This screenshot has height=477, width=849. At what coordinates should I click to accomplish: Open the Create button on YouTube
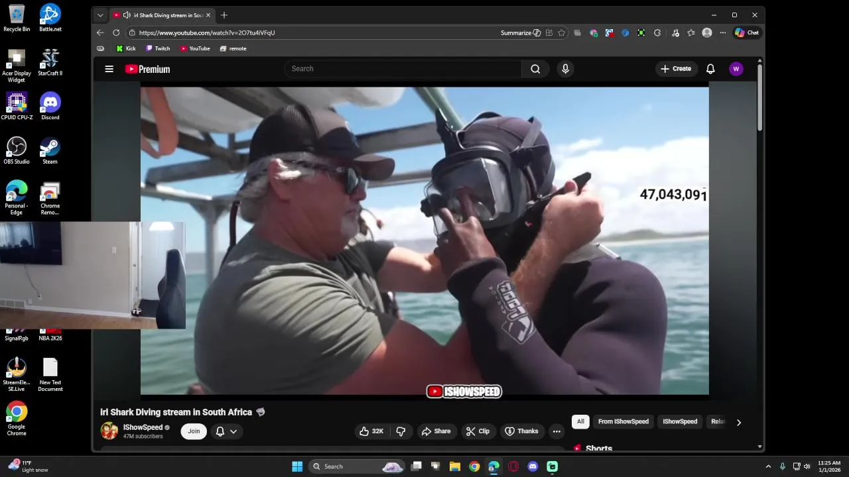pyautogui.click(x=676, y=69)
